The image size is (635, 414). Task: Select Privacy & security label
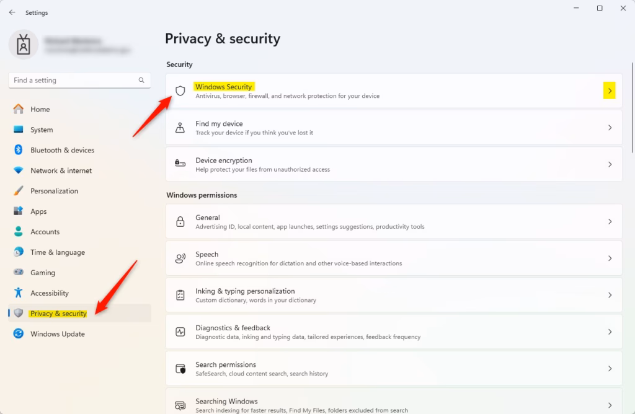point(58,314)
